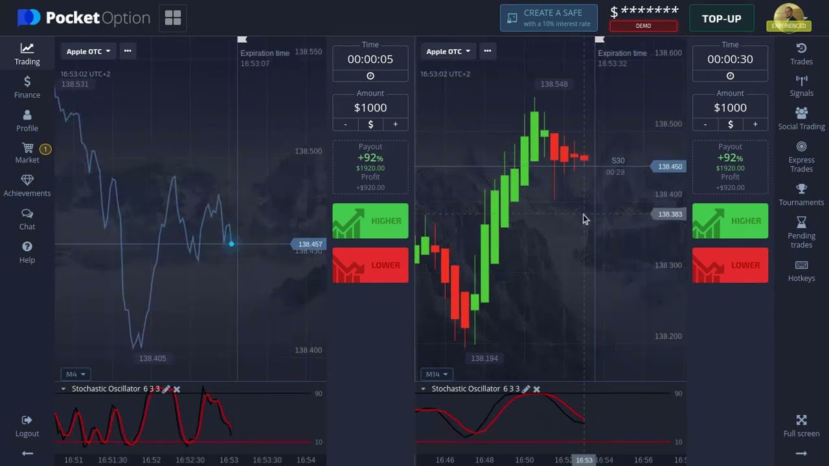Viewport: 829px width, 466px height.
Task: Click the DEMO account label
Action: click(x=643, y=26)
